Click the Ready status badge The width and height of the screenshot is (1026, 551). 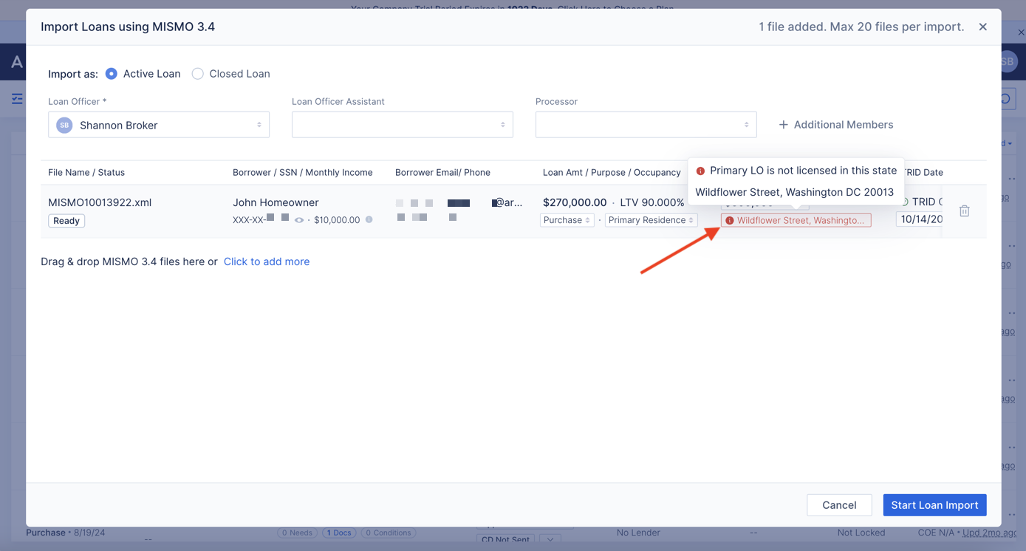coord(66,221)
